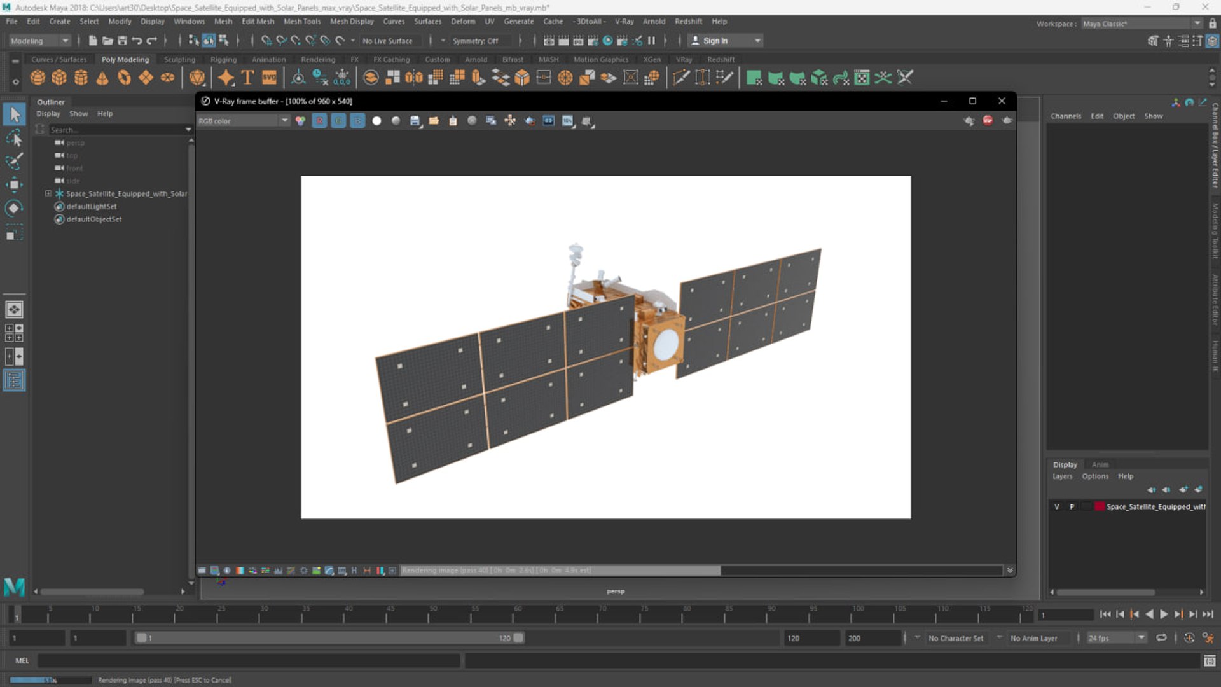
Task: Open the Sign In dropdown
Action: point(725,41)
